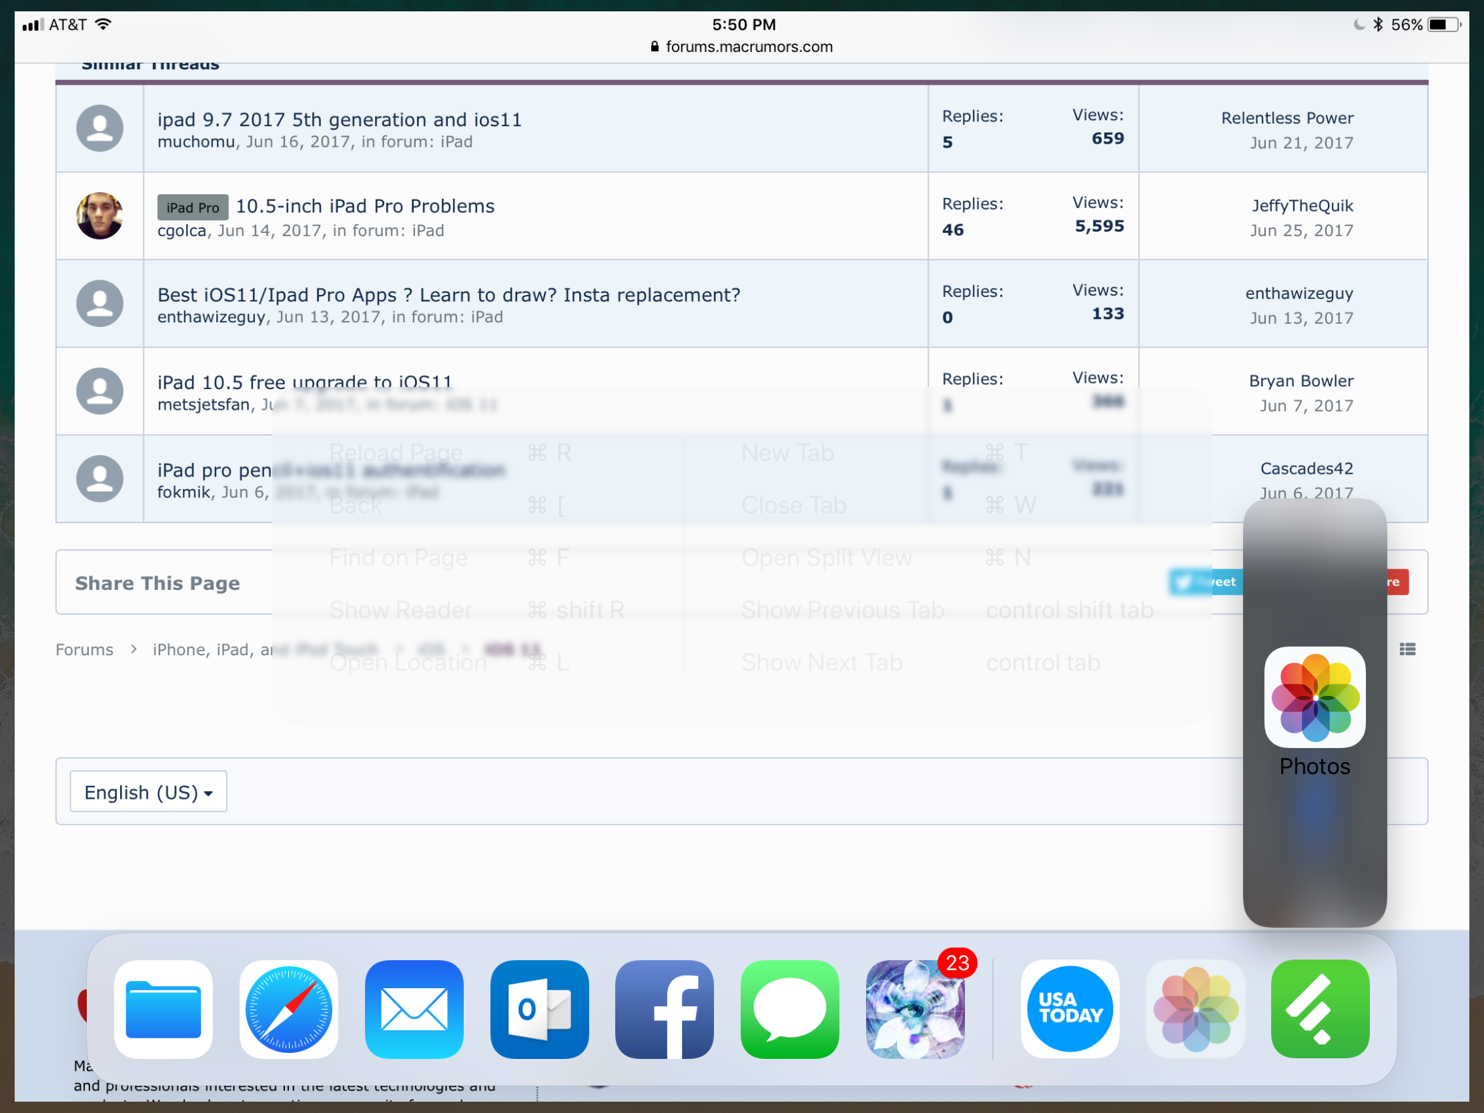Launch Feedly green dock icon

tap(1320, 1008)
